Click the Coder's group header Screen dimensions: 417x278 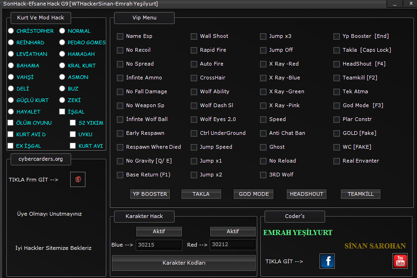(x=295, y=216)
